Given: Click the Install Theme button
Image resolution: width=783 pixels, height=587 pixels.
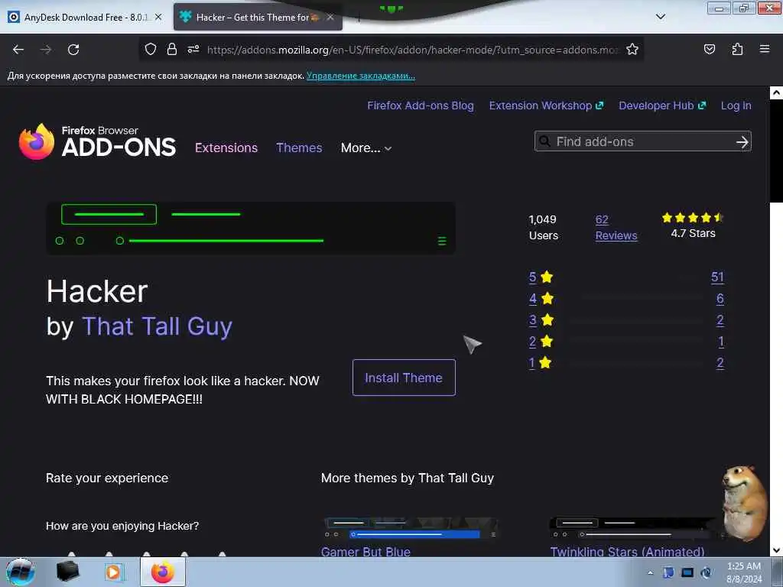Looking at the screenshot, I should tap(404, 378).
